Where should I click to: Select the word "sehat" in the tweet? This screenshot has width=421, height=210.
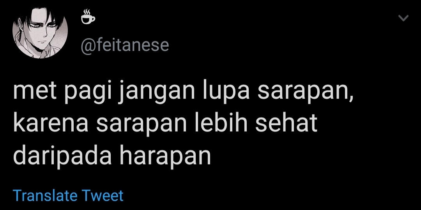(x=286, y=124)
